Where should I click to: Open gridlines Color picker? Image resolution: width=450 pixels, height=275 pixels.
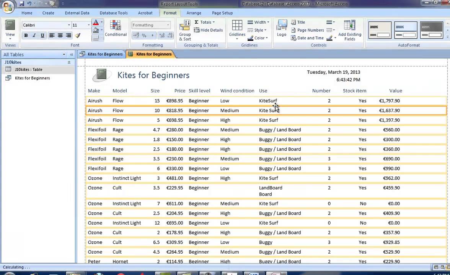pyautogui.click(x=258, y=38)
